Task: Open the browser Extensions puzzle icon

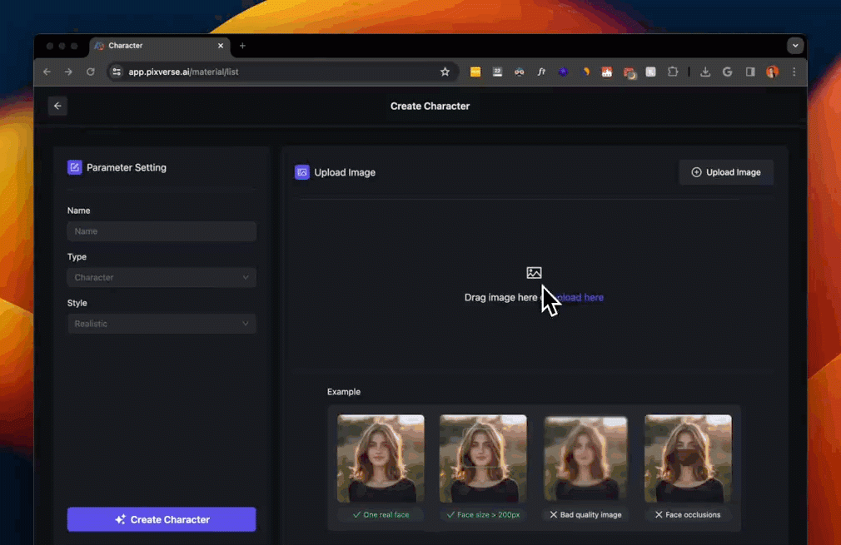Action: click(x=673, y=72)
